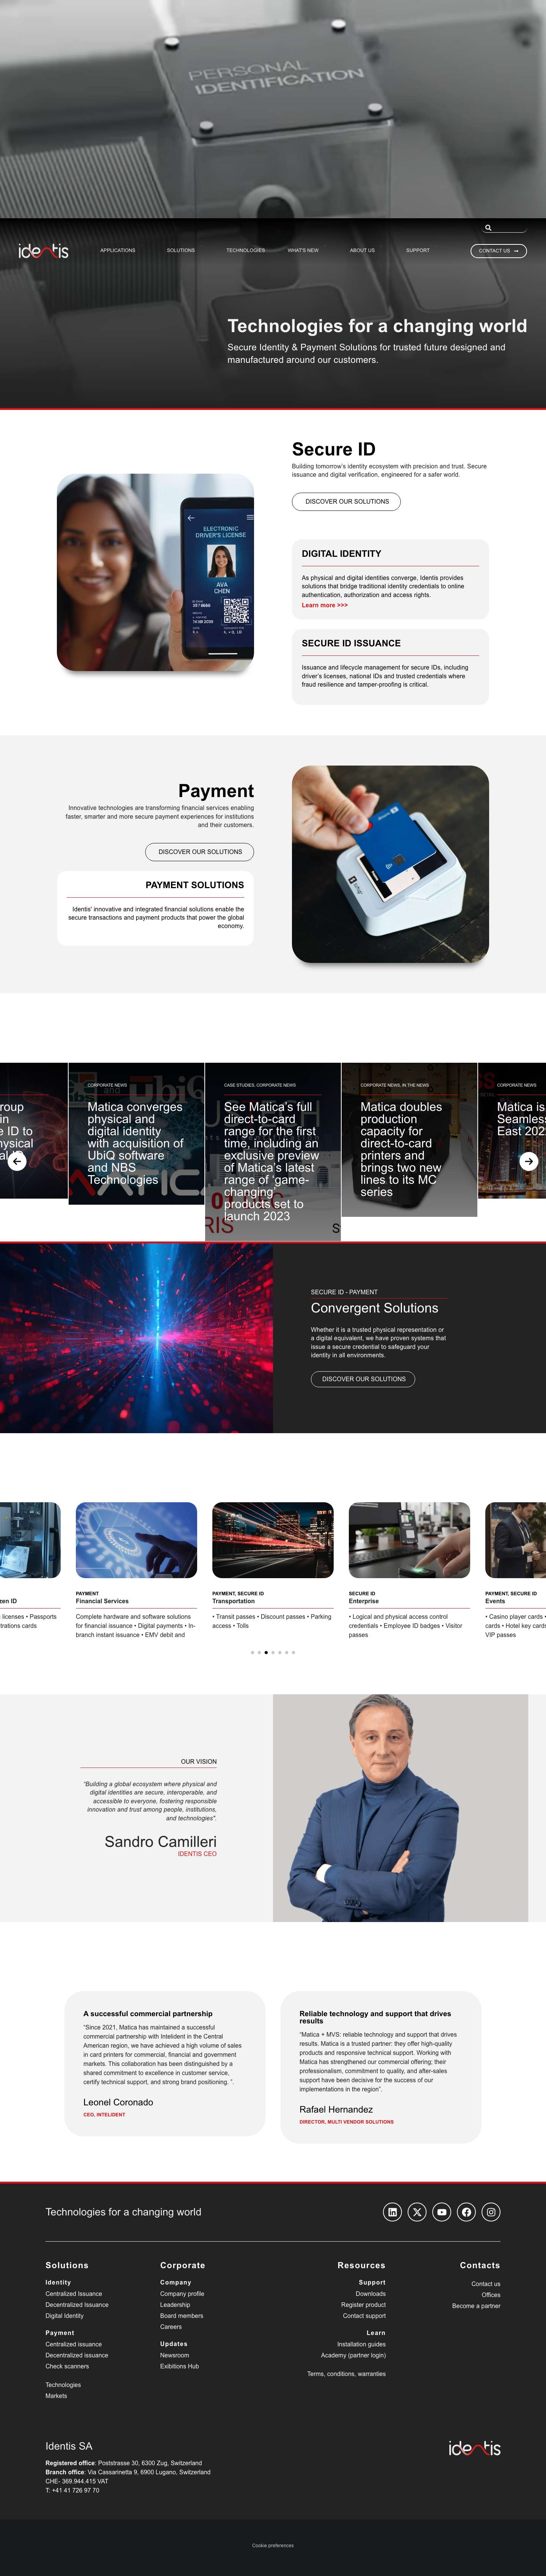Open footer Leadership link
The image size is (546, 2576).
175,2305
